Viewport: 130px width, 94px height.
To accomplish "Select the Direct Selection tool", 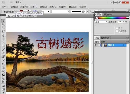I will coord(3,24).
